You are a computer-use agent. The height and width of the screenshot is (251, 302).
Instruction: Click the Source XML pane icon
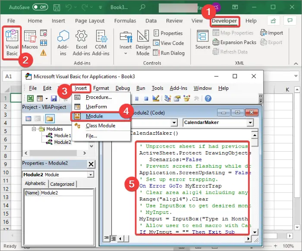pyautogui.click(x=203, y=40)
